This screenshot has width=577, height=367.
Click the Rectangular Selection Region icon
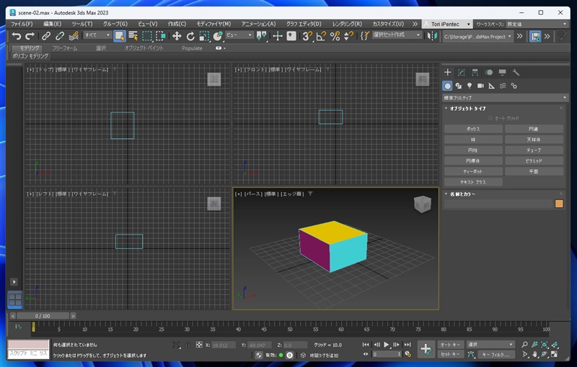click(x=147, y=36)
